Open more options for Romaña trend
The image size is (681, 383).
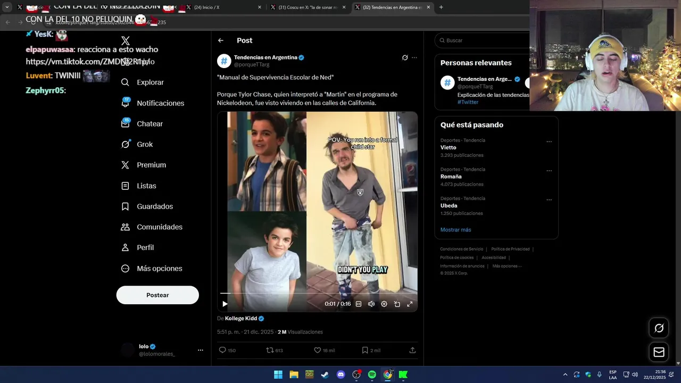(549, 171)
